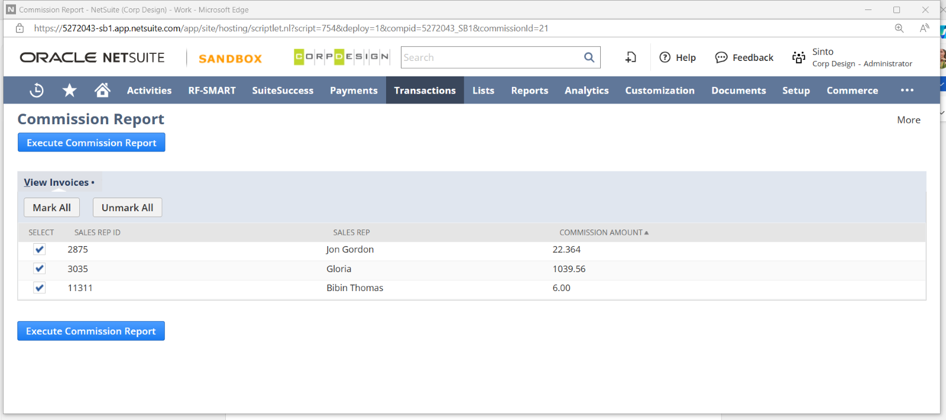
Task: Open the Reports menu
Action: click(x=529, y=91)
